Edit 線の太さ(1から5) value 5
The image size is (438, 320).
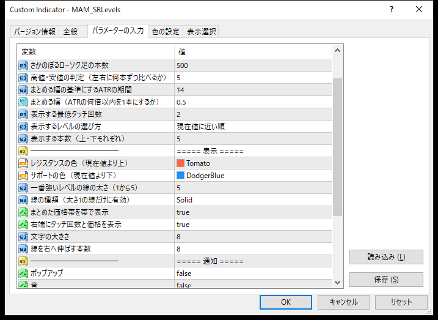point(254,188)
